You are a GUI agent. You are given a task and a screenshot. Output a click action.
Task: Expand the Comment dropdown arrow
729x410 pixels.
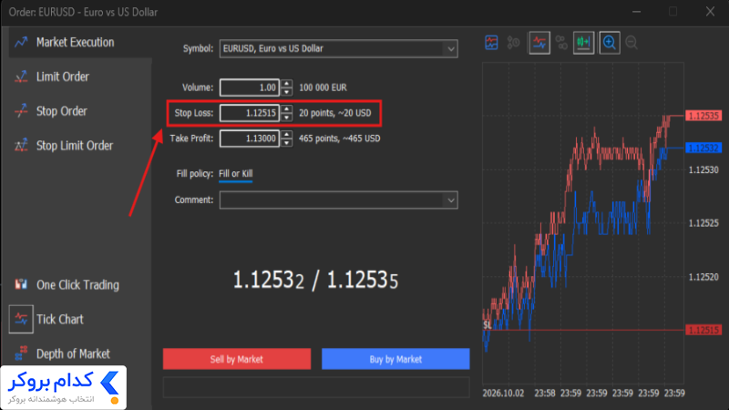pos(450,200)
